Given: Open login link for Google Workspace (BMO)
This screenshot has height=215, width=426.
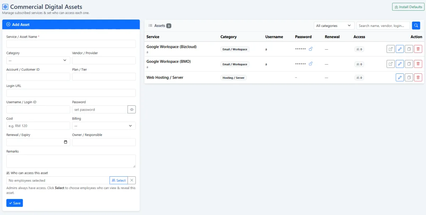Looking at the screenshot, I should [x=390, y=64].
